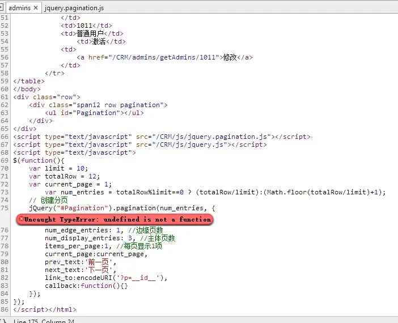The height and width of the screenshot is (323, 398).
Task: Click the '</table>' closing tag
Action: [29, 81]
